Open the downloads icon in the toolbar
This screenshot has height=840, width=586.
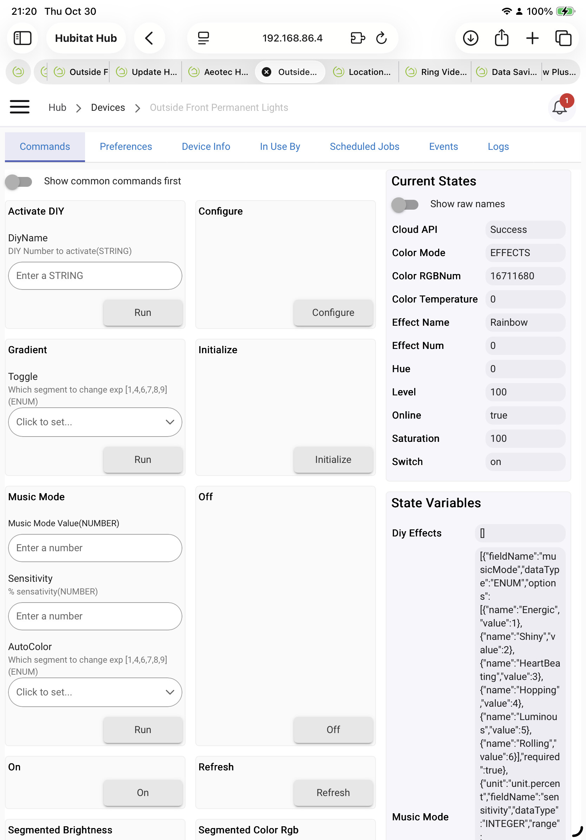click(470, 38)
